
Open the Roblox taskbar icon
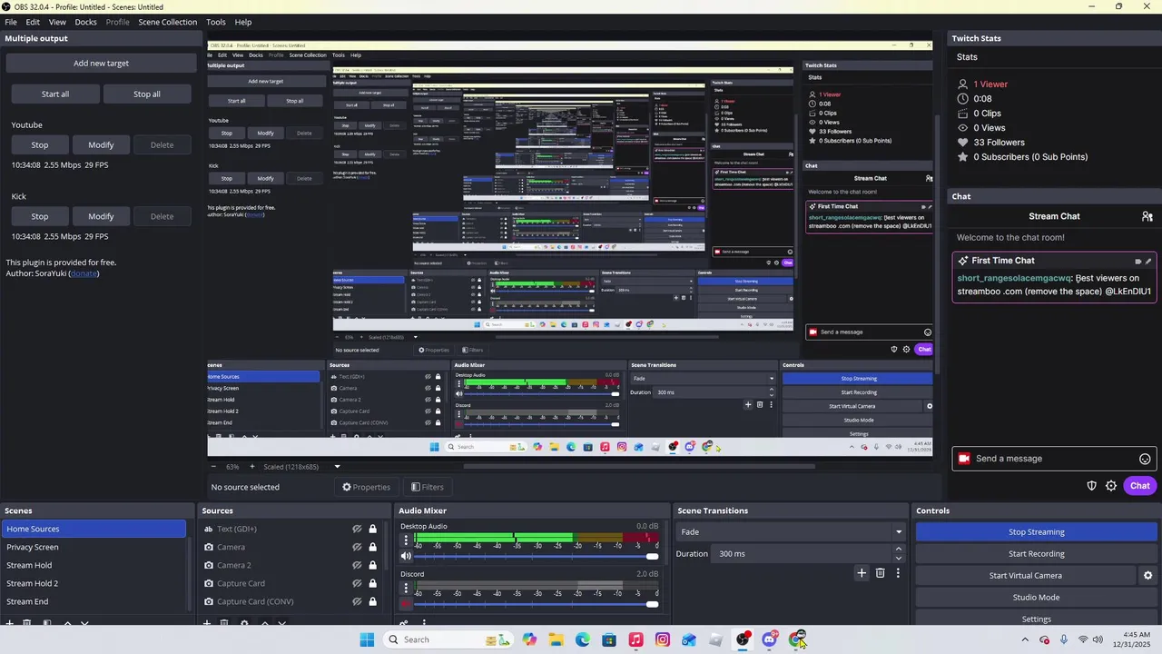716,639
